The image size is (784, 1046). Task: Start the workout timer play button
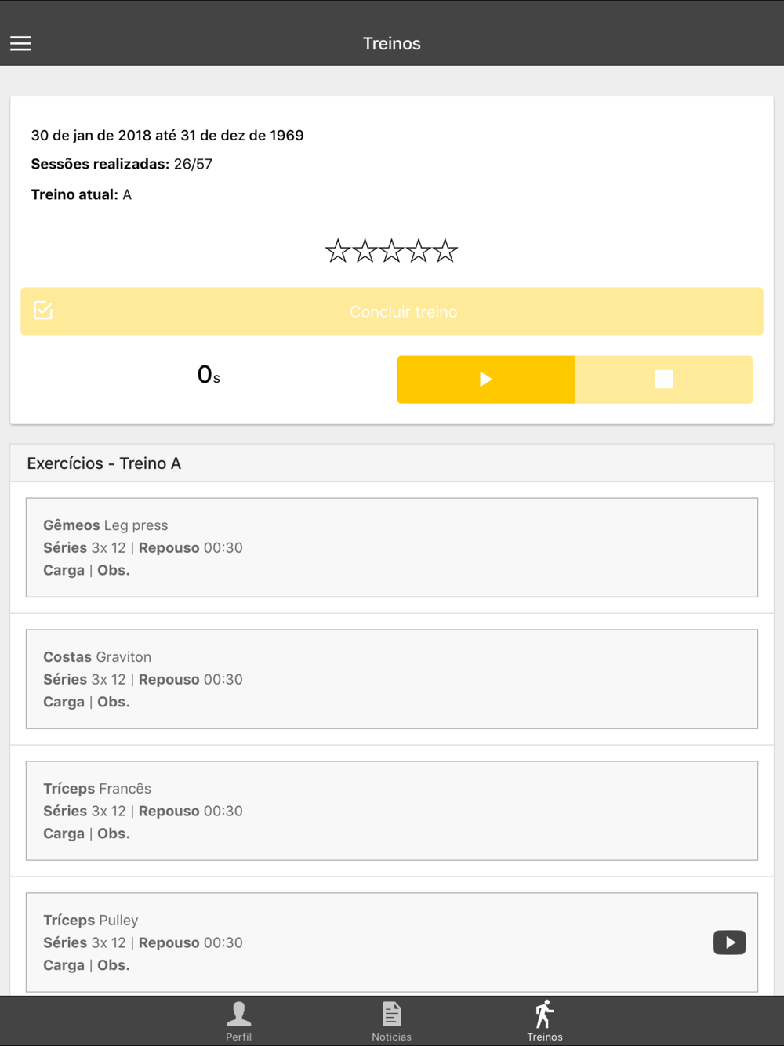(485, 380)
